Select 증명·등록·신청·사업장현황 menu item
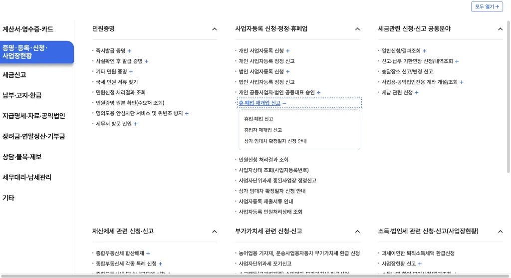 (x=37, y=52)
